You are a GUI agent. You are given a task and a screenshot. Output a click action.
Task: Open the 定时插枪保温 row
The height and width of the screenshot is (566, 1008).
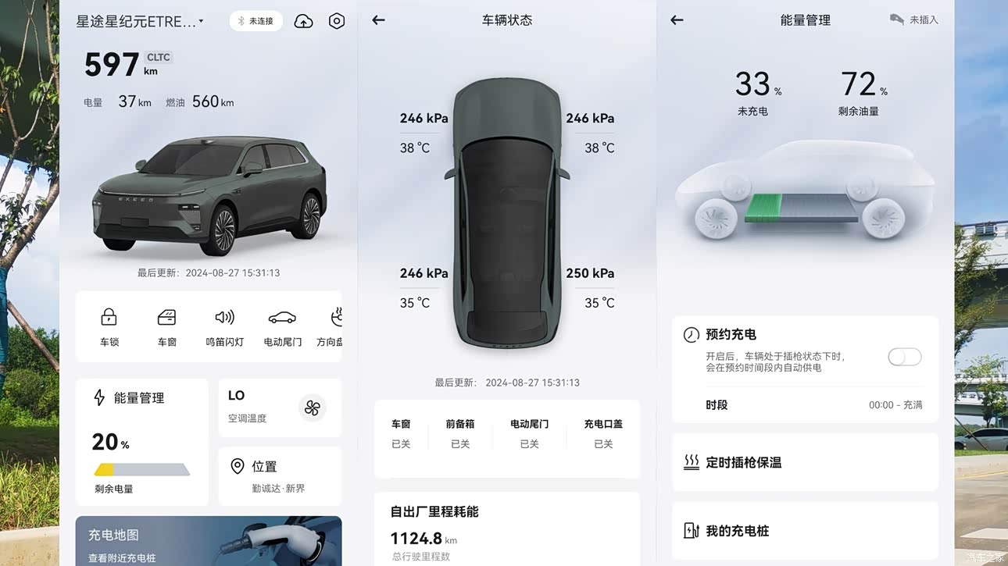(806, 462)
